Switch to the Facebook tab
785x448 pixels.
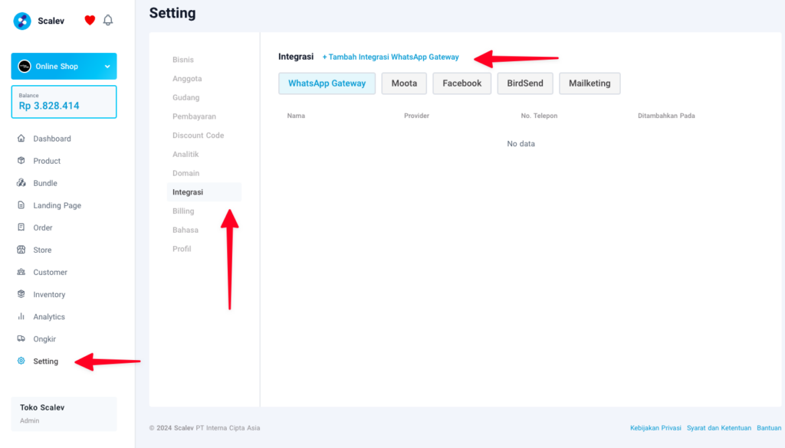tap(461, 83)
